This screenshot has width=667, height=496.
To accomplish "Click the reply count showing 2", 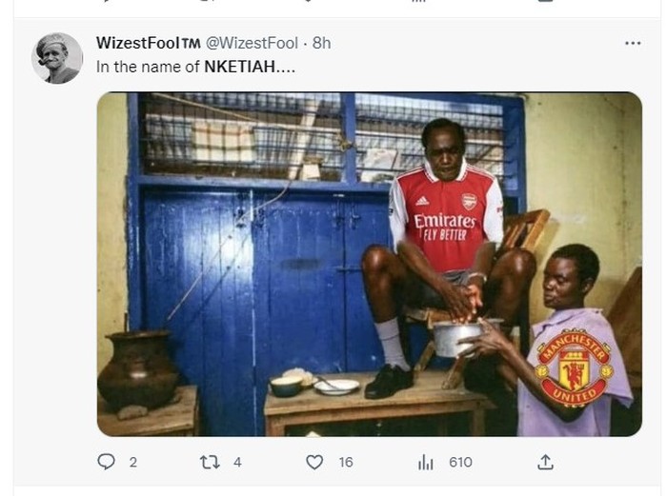I will [x=132, y=462].
